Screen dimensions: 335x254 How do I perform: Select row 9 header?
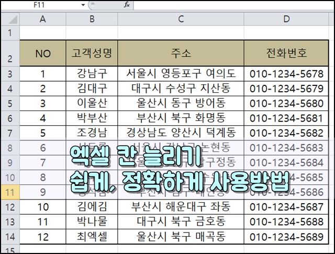point(10,162)
